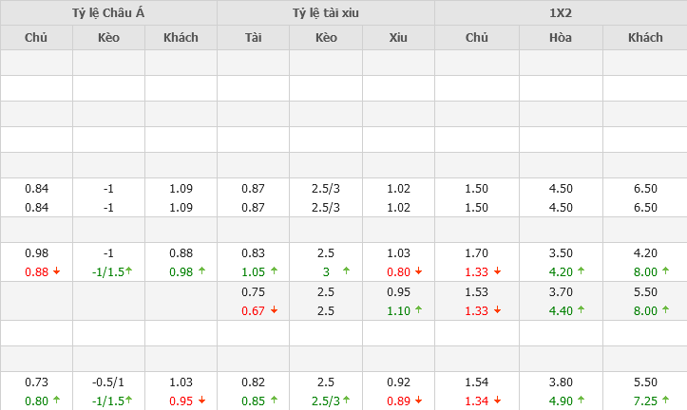Choose the 1.70 home win odds
This screenshot has height=410, width=687.
[x=477, y=252]
